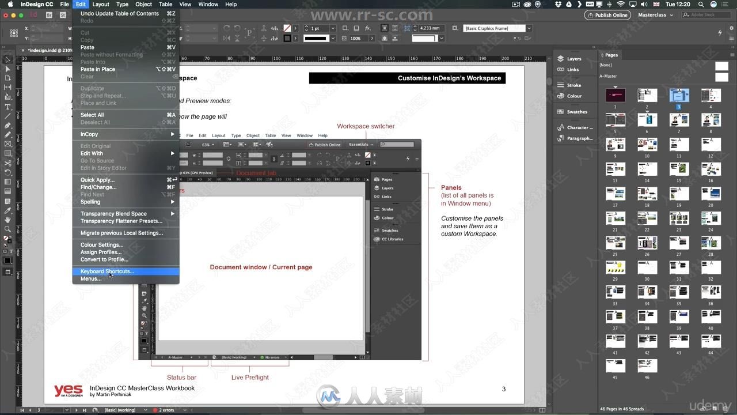
Task: Click fill/stroke swatch in Tools panel
Action: click(x=7, y=239)
